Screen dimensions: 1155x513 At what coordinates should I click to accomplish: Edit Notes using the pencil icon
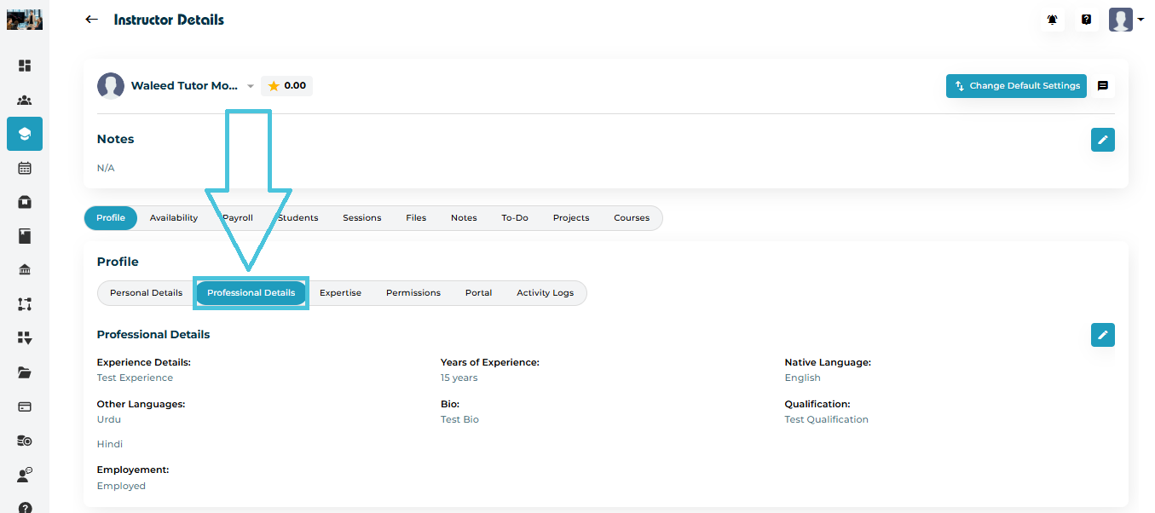(1102, 140)
